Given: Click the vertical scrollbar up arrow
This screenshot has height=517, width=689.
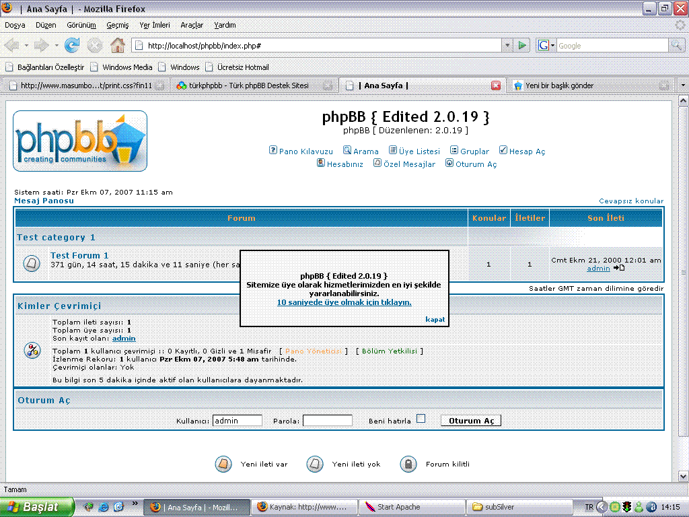Looking at the screenshot, I should 683,101.
